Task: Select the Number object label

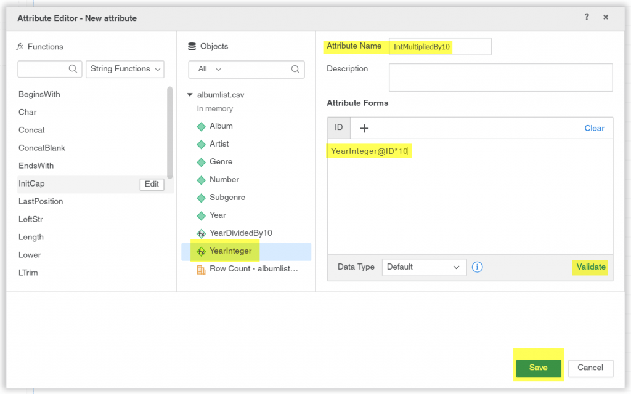Action: tap(224, 179)
